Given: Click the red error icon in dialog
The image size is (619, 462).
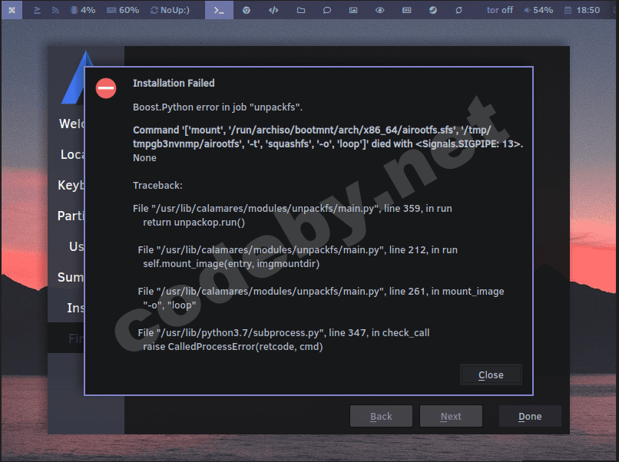Looking at the screenshot, I should point(106,88).
